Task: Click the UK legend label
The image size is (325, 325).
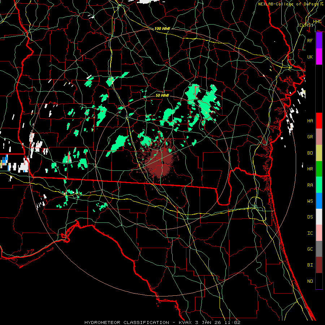Action: (310, 57)
